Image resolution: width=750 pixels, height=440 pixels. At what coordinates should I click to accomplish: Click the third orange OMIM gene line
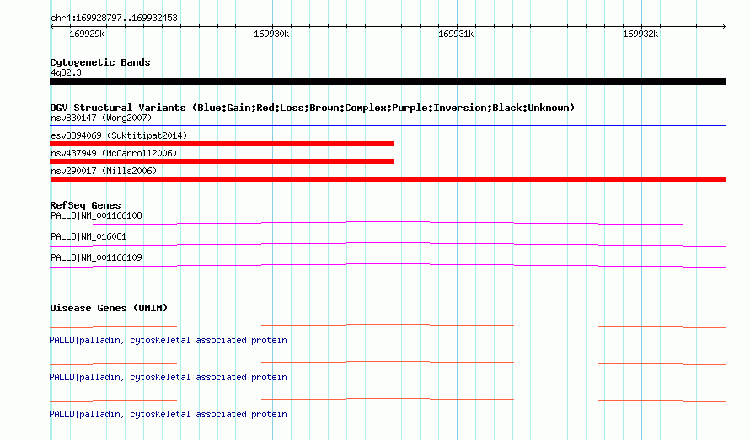(388, 400)
